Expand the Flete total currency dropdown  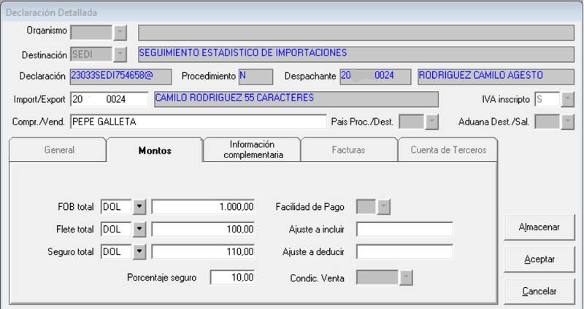[139, 230]
